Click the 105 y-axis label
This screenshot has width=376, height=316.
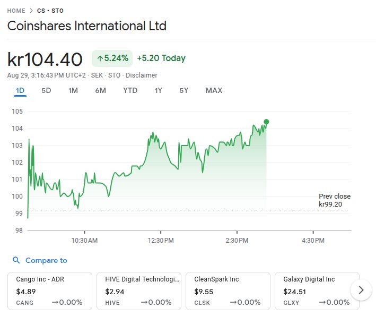click(x=18, y=112)
